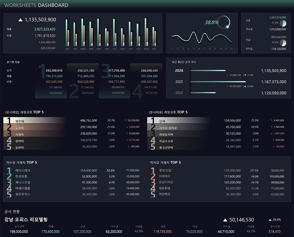
Task: Select the total profit 1,135,503,900 triangle icon
Action: [21, 20]
